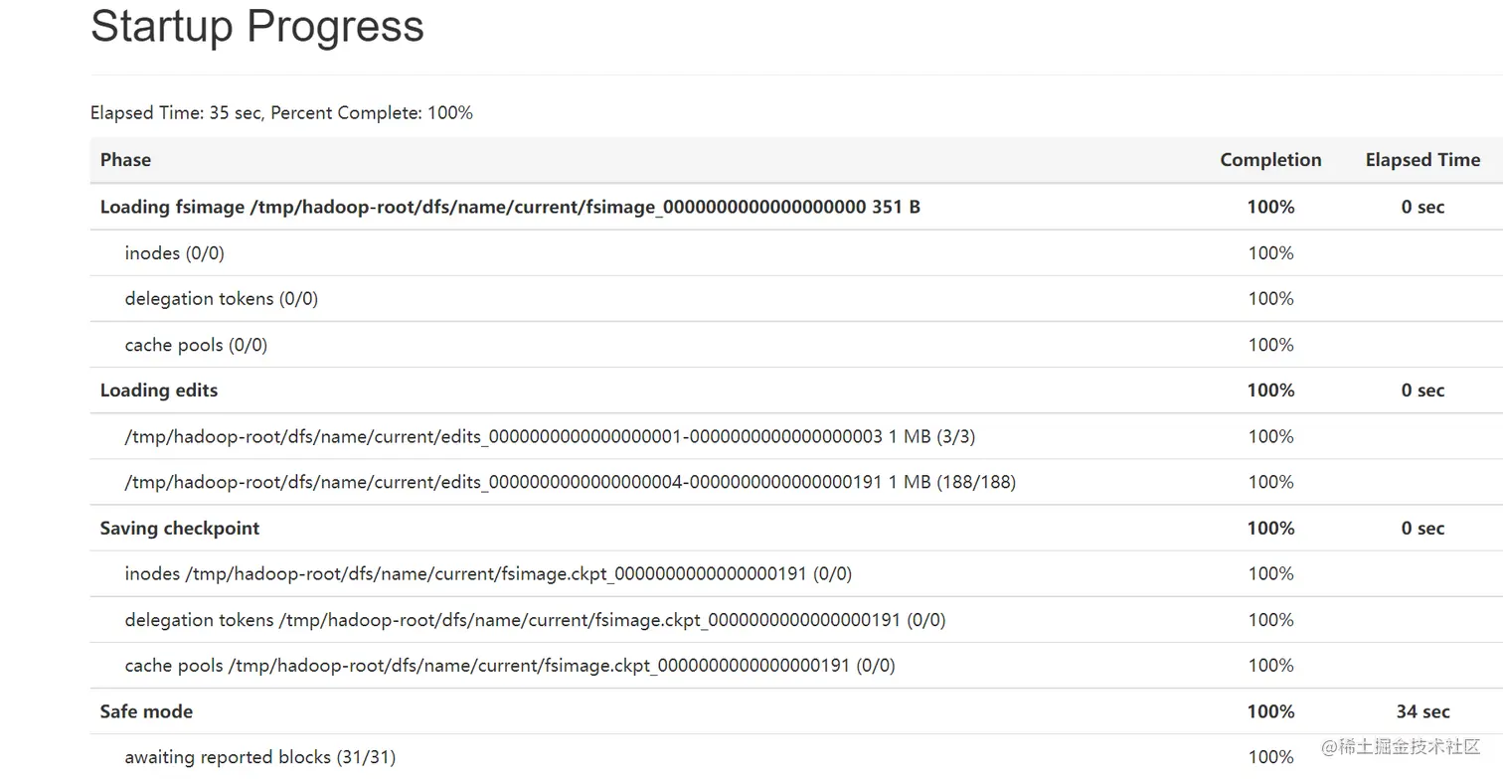Image resolution: width=1503 pixels, height=779 pixels.
Task: Click the Phase column header
Action: coord(125,160)
